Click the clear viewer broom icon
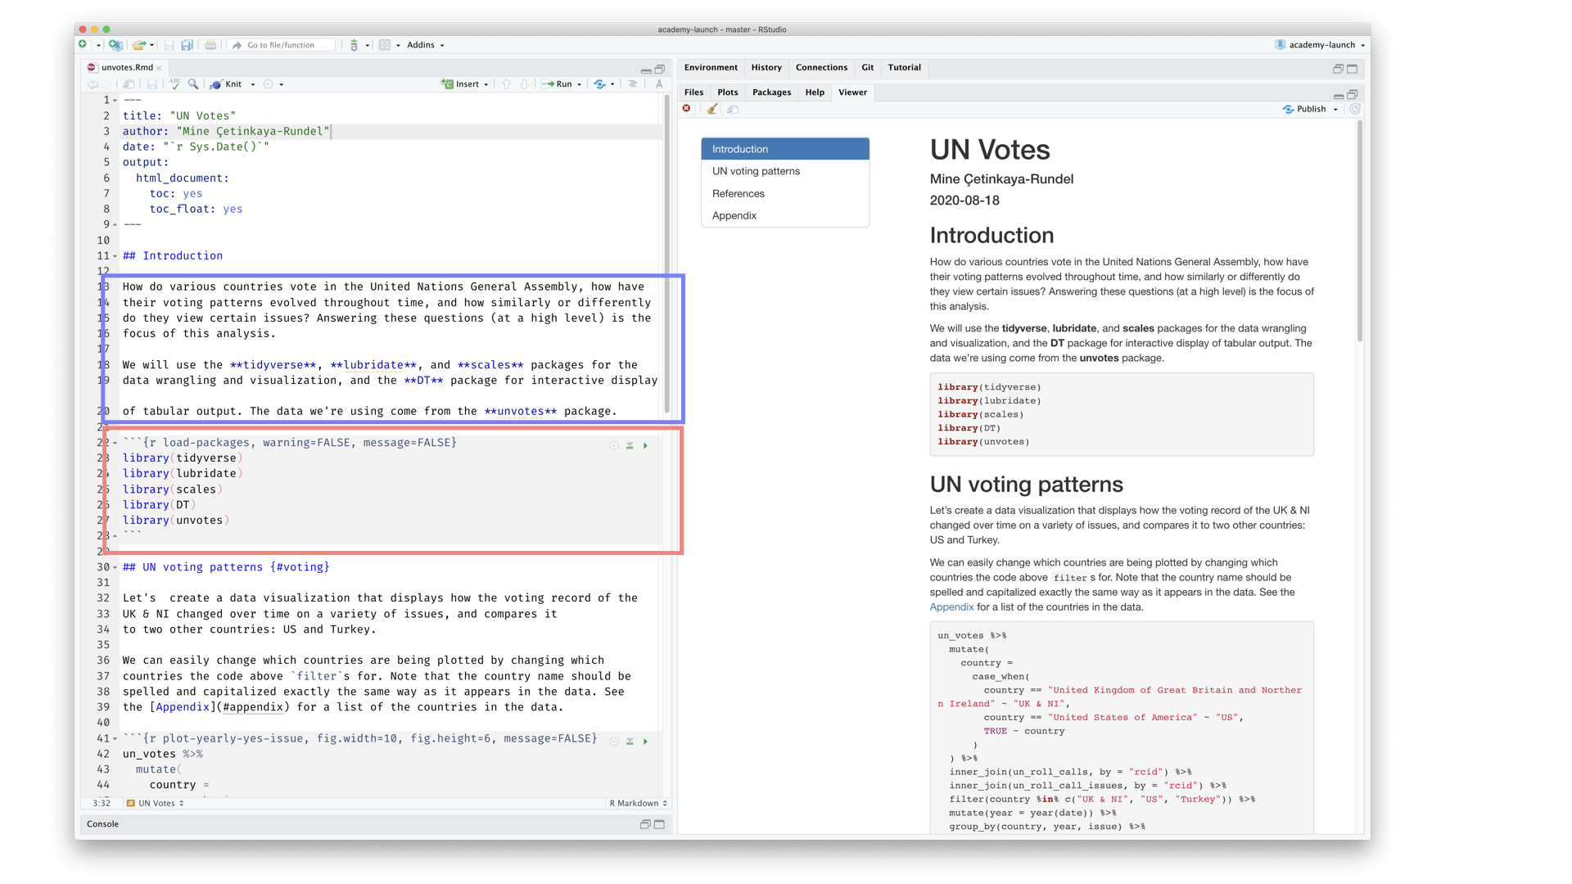This screenshot has height=884, width=1572. (x=711, y=109)
